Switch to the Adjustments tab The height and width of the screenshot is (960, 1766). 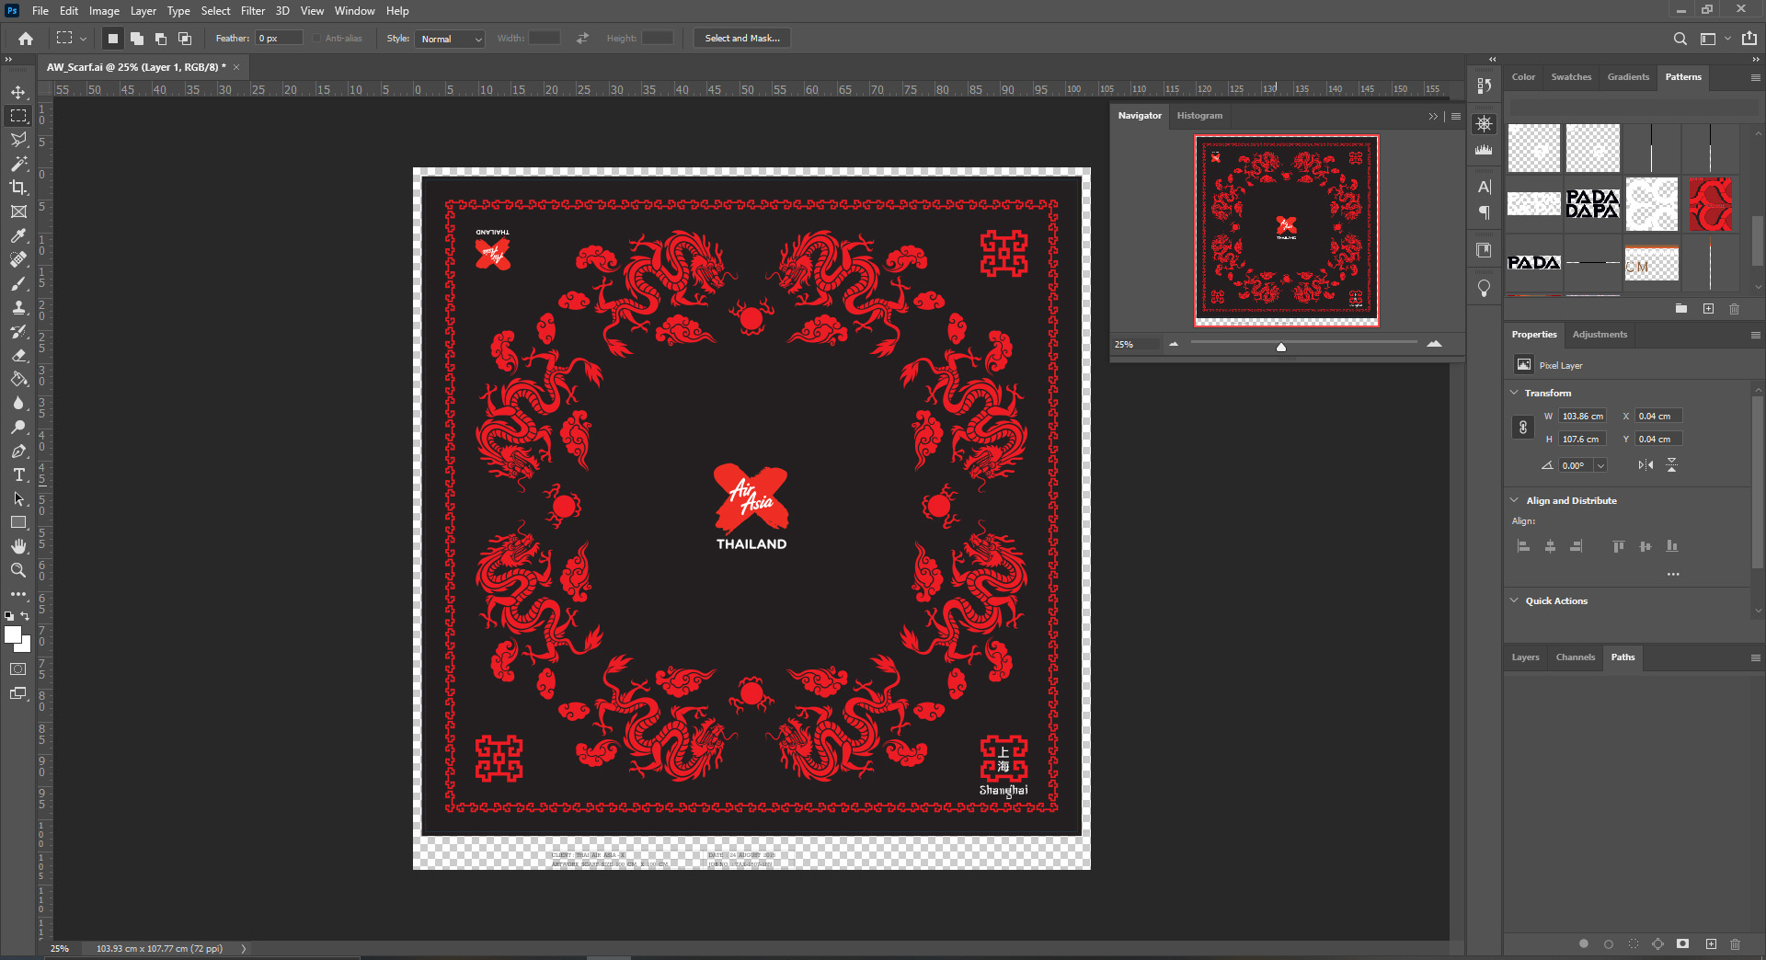click(1600, 335)
